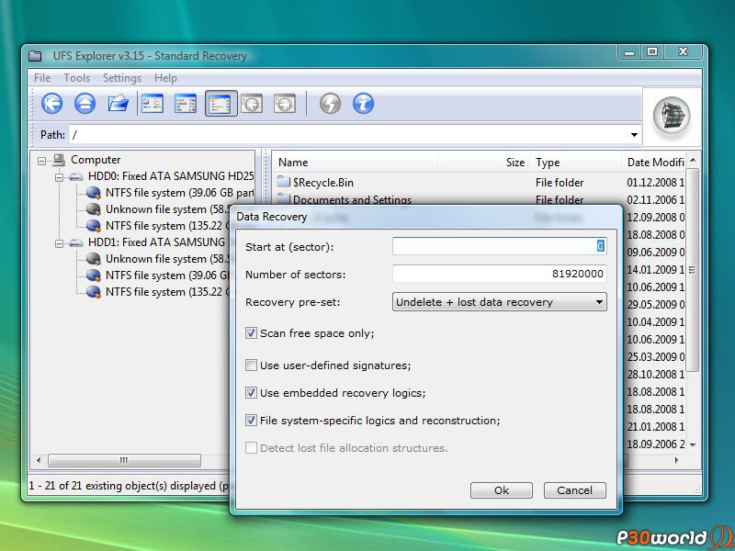Select Unknown file system under HDD1
735x551 pixels.
point(167,259)
